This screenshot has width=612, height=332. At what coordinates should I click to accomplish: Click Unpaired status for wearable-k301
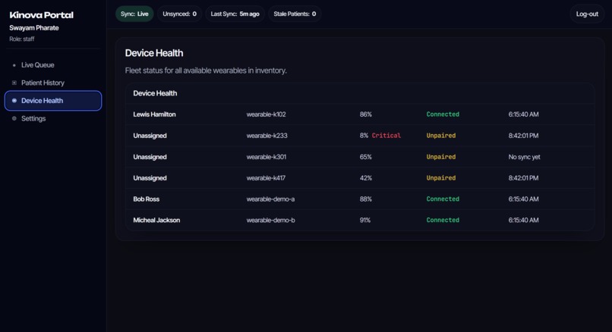440,157
